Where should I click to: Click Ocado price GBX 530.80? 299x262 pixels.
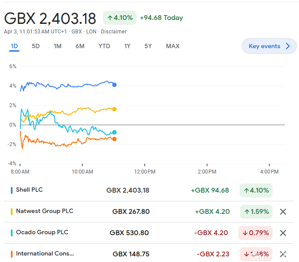(129, 233)
